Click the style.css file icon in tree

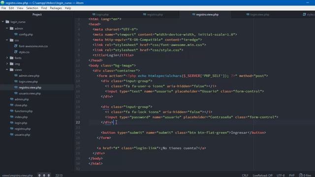pos(16,52)
